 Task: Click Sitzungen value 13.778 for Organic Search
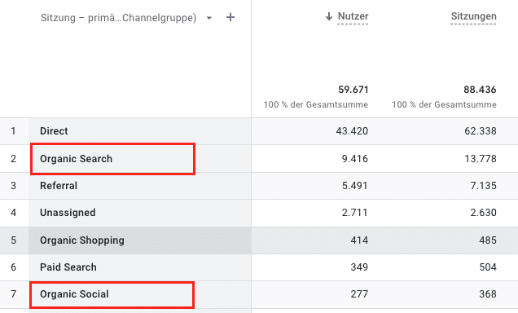[481, 159]
